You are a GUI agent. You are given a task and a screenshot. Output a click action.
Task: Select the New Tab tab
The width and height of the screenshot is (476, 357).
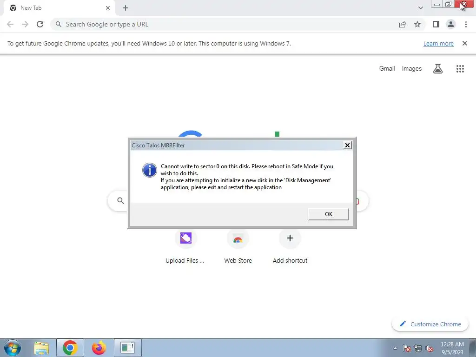coord(59,8)
